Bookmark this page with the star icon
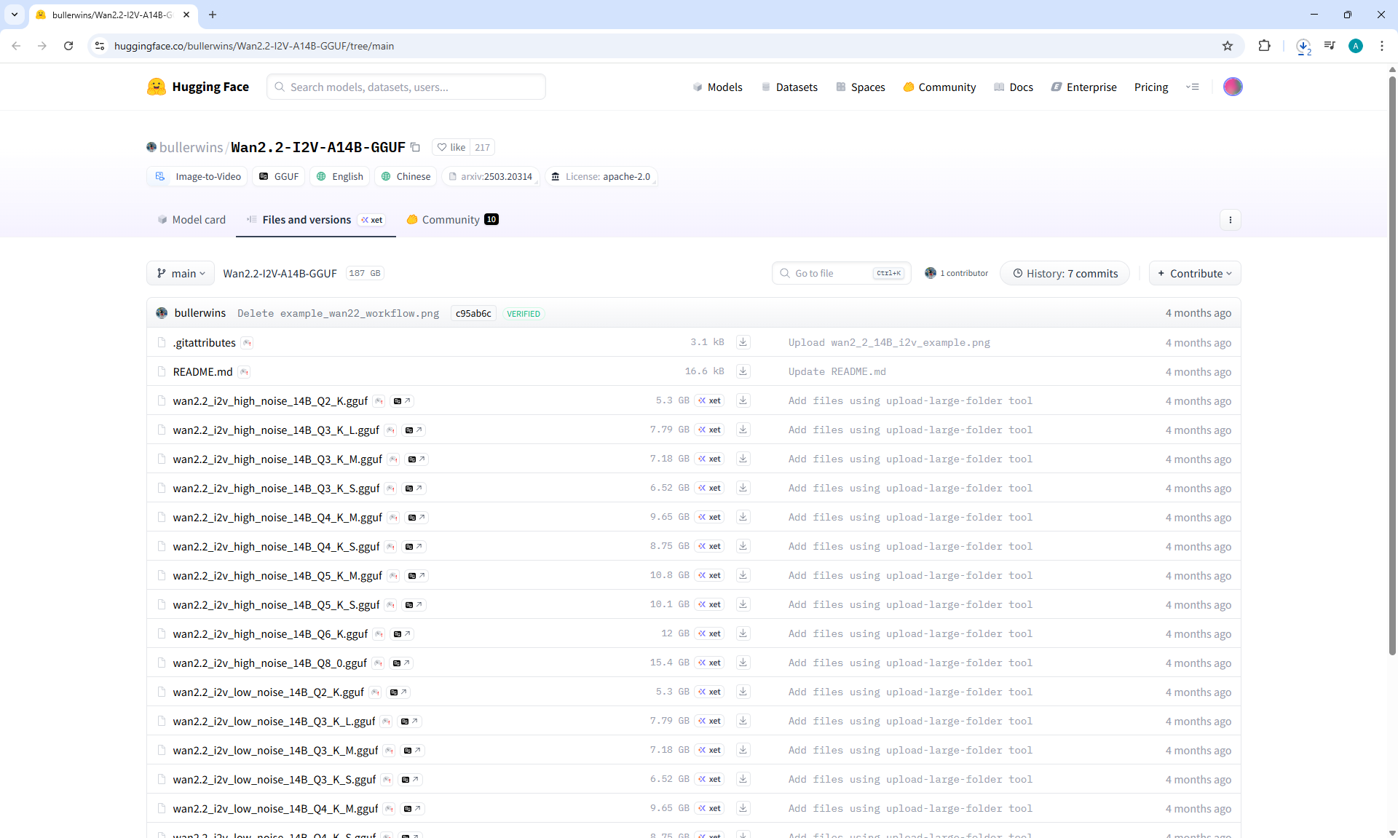This screenshot has width=1398, height=838. [x=1228, y=46]
